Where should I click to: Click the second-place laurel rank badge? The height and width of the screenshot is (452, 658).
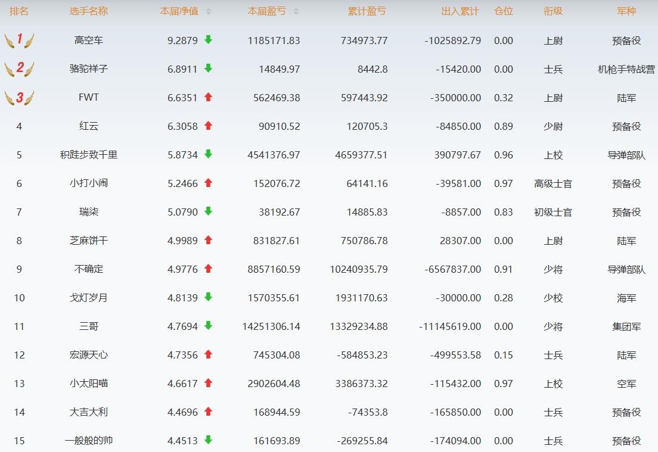click(19, 68)
